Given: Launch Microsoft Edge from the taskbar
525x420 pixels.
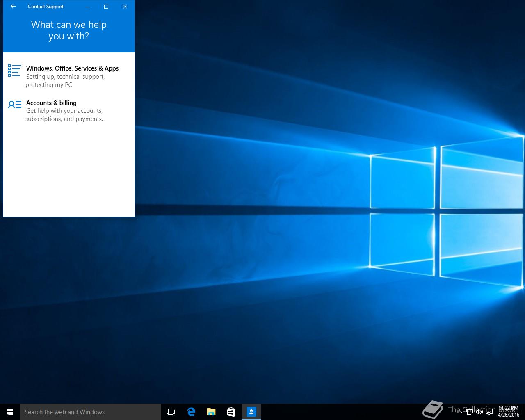Looking at the screenshot, I should (191, 412).
